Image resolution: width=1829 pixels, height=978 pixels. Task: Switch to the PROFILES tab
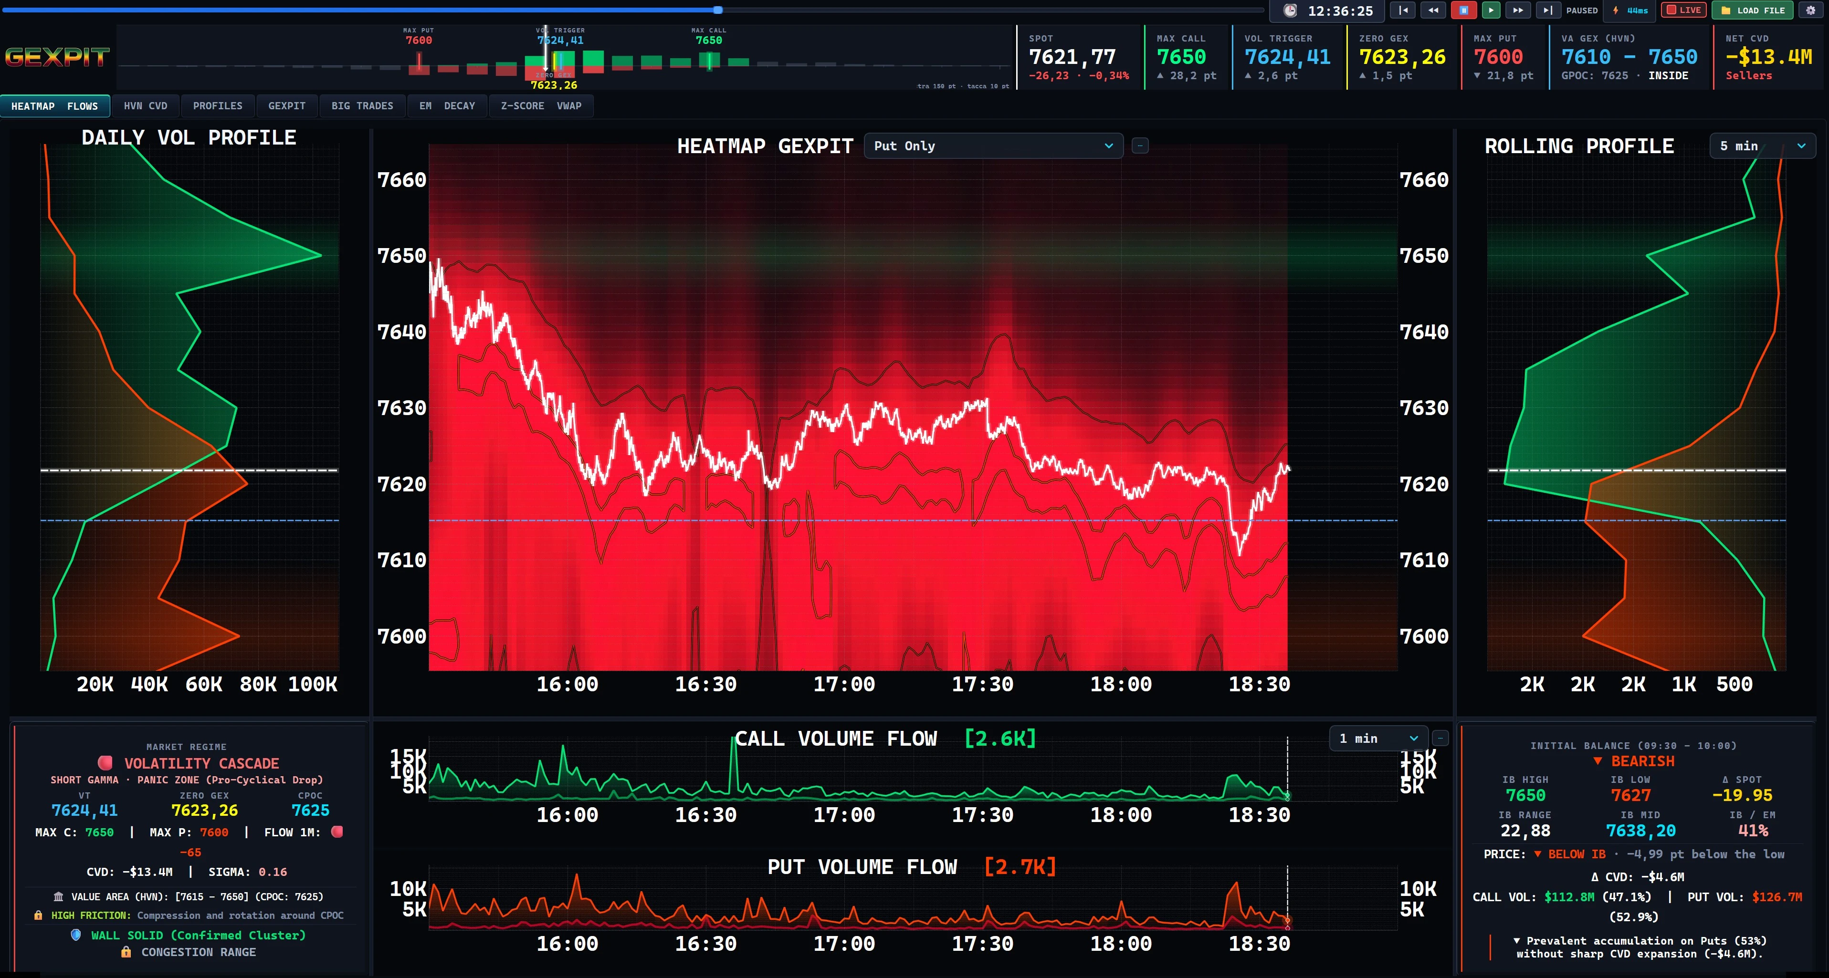click(218, 106)
